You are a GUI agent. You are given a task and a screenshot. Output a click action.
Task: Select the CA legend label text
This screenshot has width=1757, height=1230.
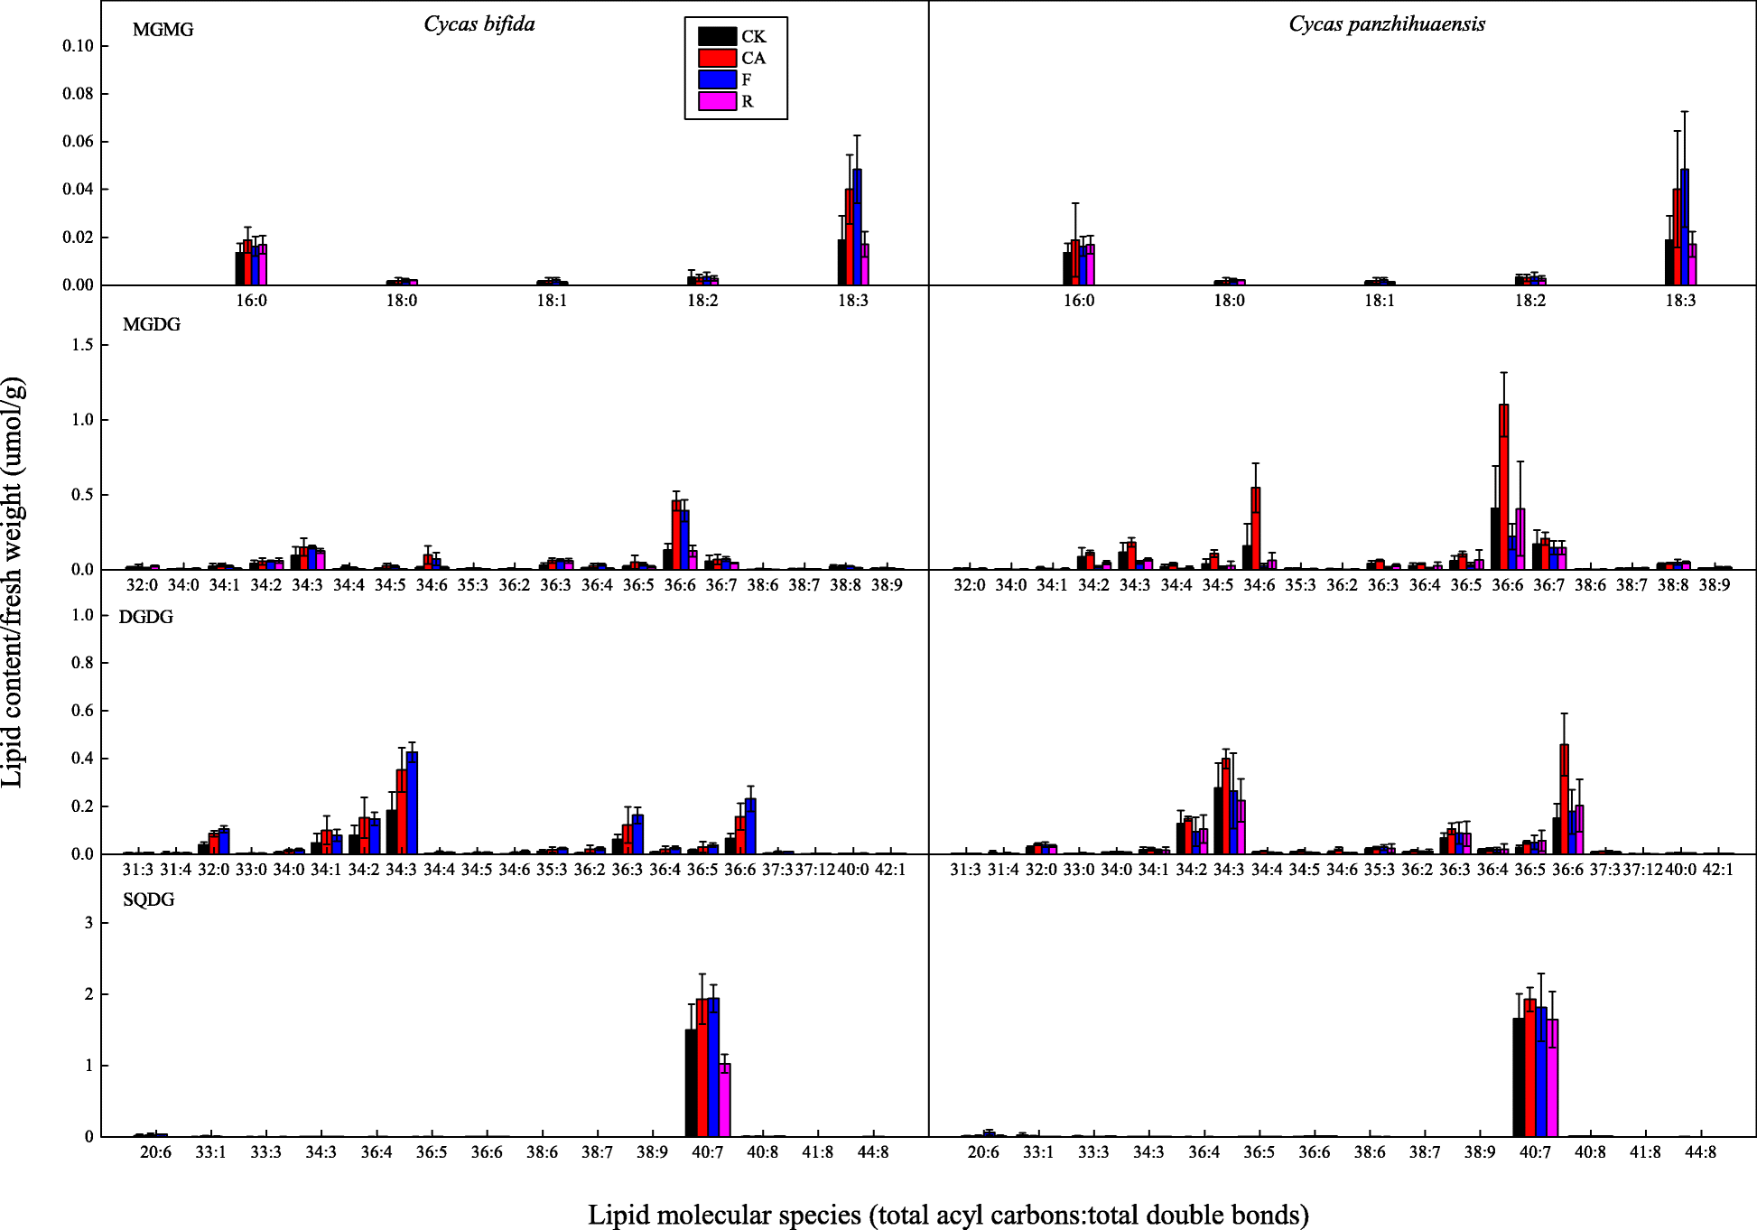click(754, 59)
